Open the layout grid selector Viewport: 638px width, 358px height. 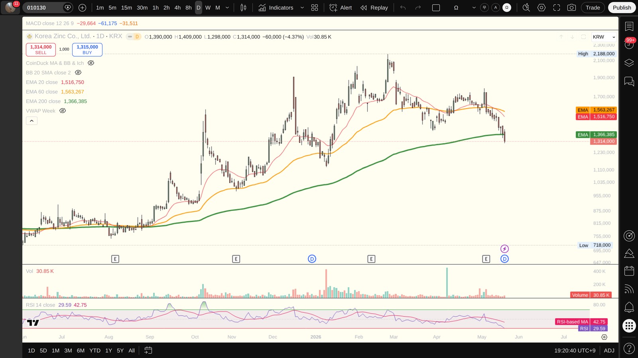pyautogui.click(x=315, y=8)
